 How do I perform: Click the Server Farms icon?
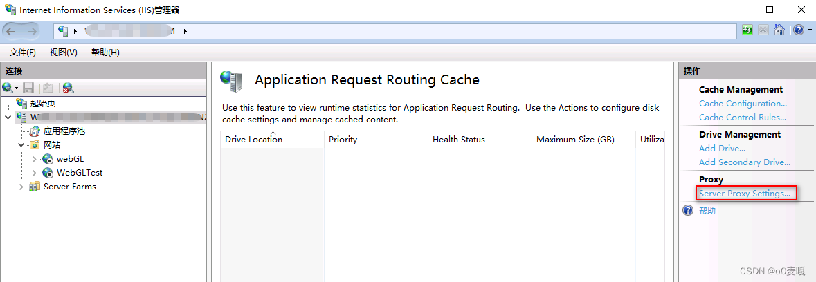point(35,187)
